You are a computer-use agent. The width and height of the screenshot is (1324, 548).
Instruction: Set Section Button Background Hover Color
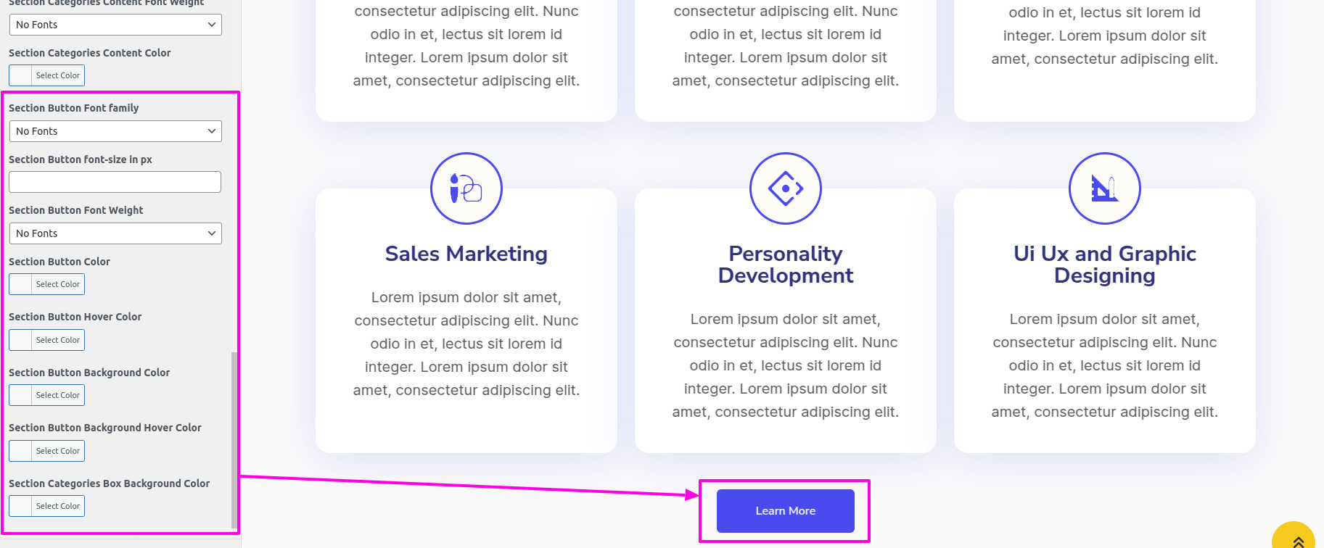tap(47, 451)
